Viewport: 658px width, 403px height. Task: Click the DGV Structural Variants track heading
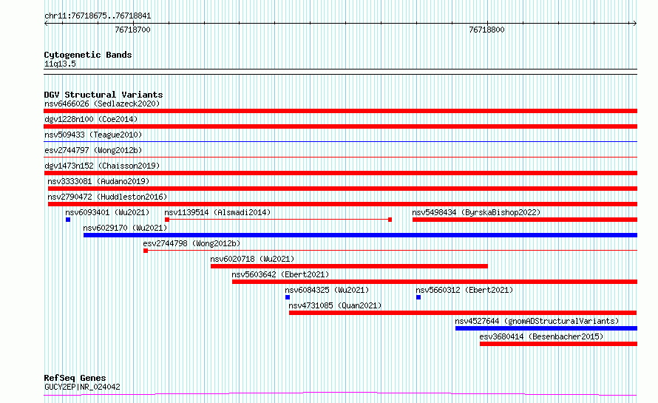click(x=104, y=95)
